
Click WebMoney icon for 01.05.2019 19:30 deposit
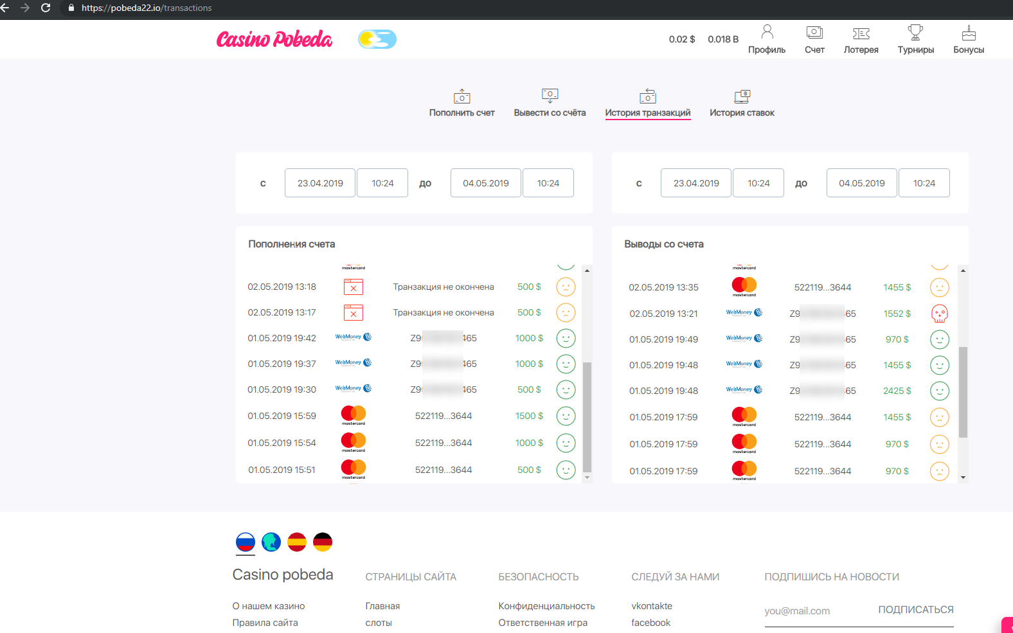click(354, 388)
